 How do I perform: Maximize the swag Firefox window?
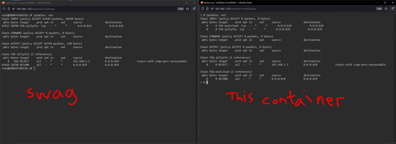coord(187,2)
